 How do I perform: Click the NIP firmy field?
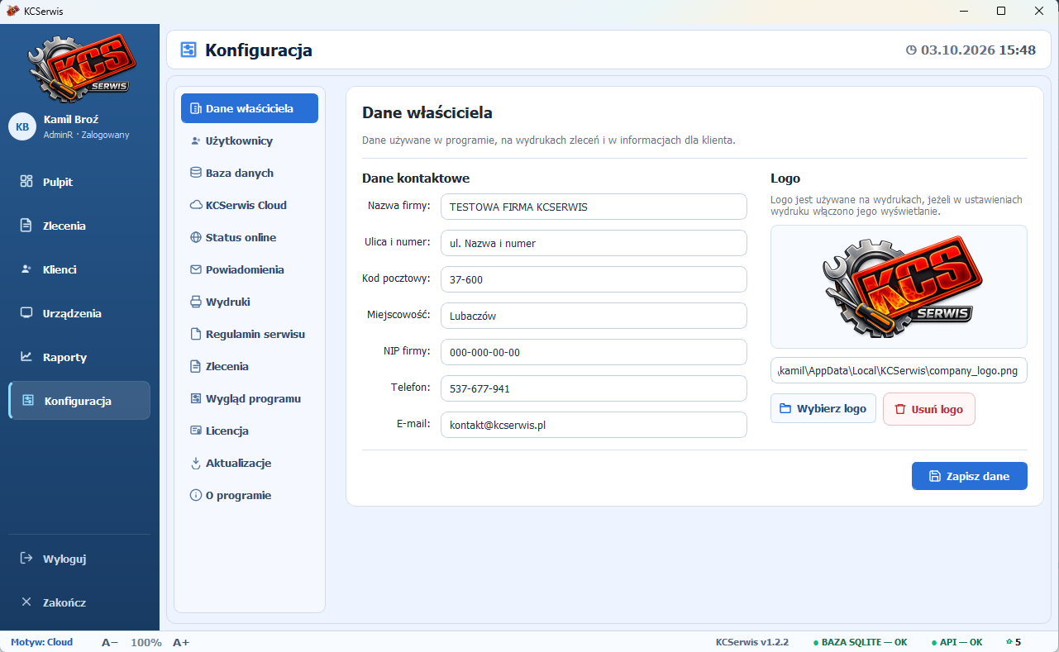click(594, 352)
